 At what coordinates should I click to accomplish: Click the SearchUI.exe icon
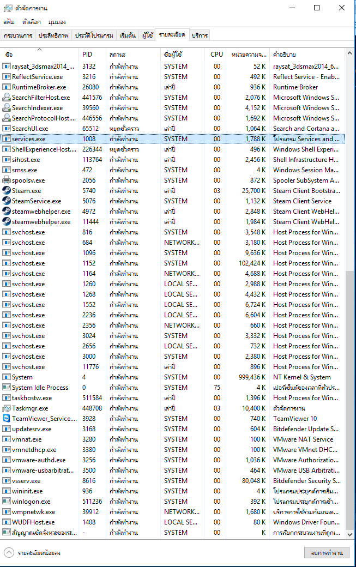[7, 128]
